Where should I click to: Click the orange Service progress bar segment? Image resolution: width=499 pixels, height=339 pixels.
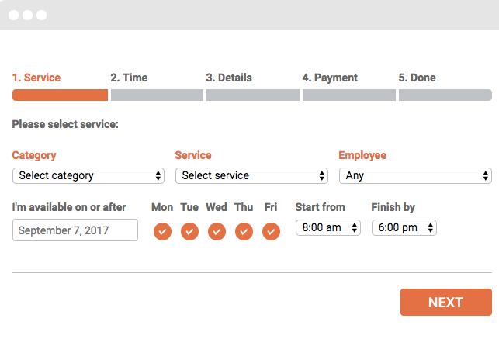61,95
